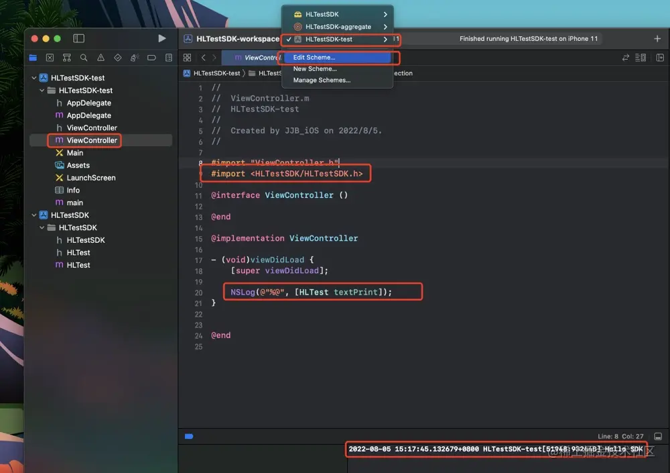This screenshot has height=473, width=670.
Task: Open the editor options lines icon
Action: 641,57
